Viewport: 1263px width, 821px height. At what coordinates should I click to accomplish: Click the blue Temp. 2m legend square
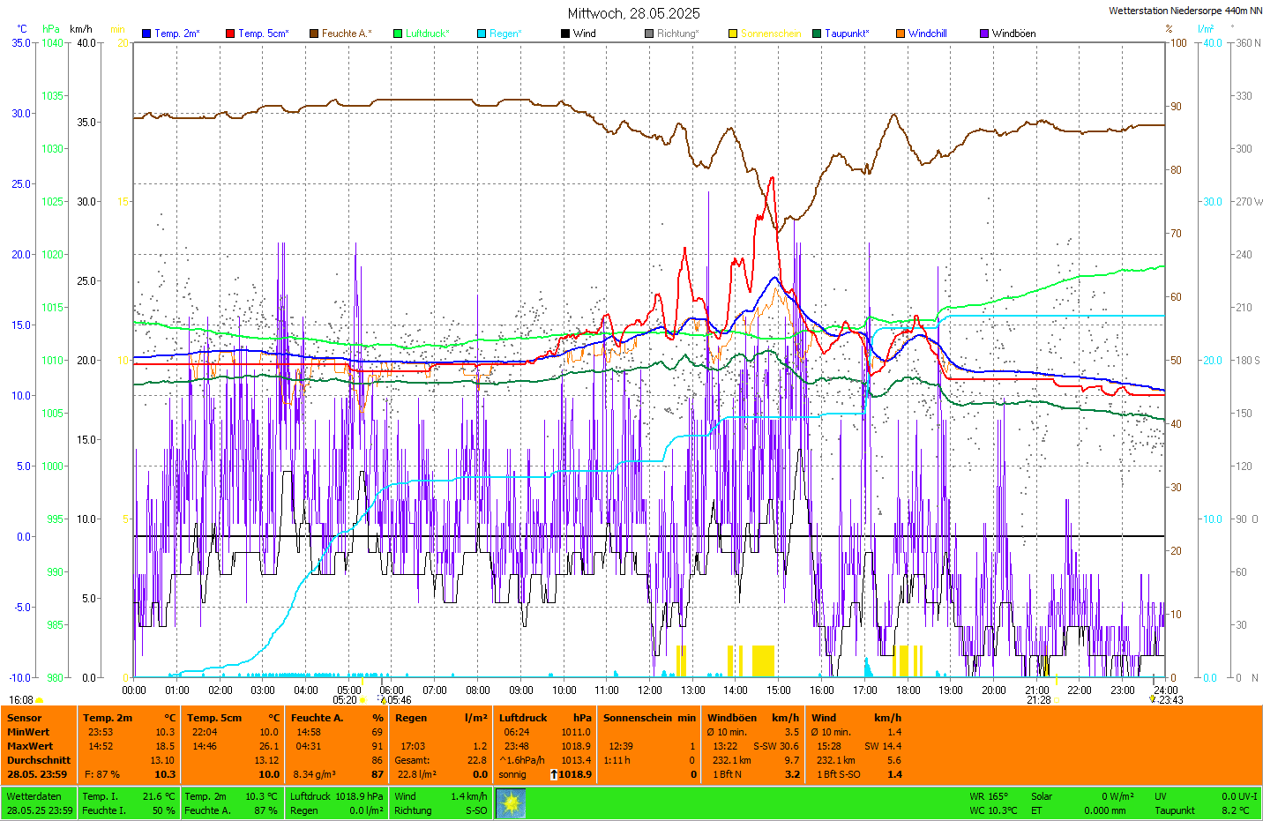pyautogui.click(x=146, y=34)
